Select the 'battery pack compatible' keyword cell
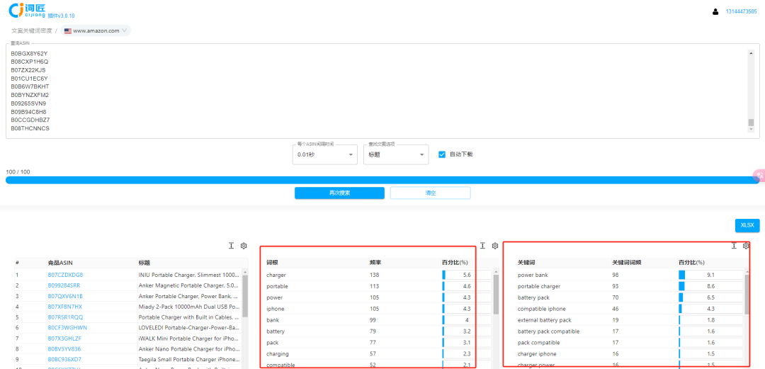This screenshot has height=369, width=765. [548, 331]
